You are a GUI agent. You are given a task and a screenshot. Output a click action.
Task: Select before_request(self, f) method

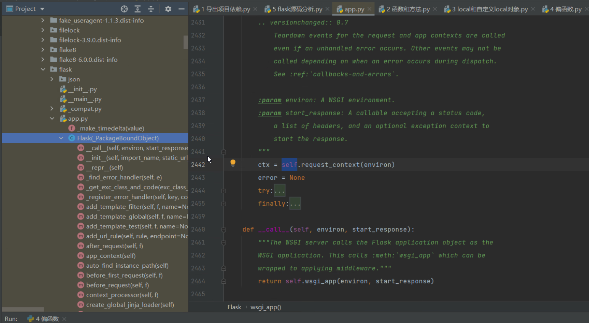(113, 285)
